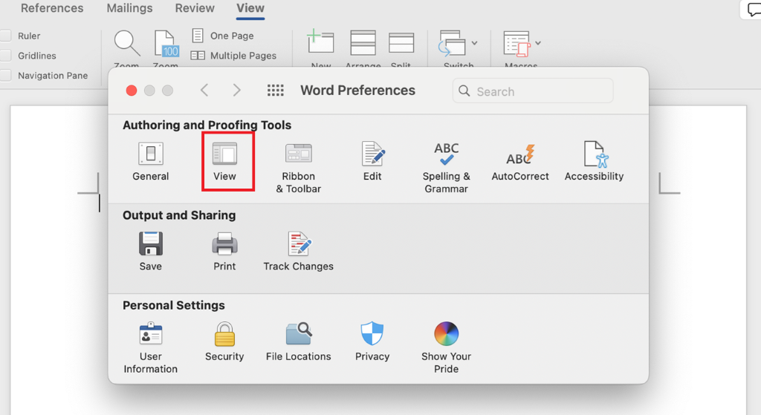761x415 pixels.
Task: Open File Locations preferences
Action: click(299, 342)
